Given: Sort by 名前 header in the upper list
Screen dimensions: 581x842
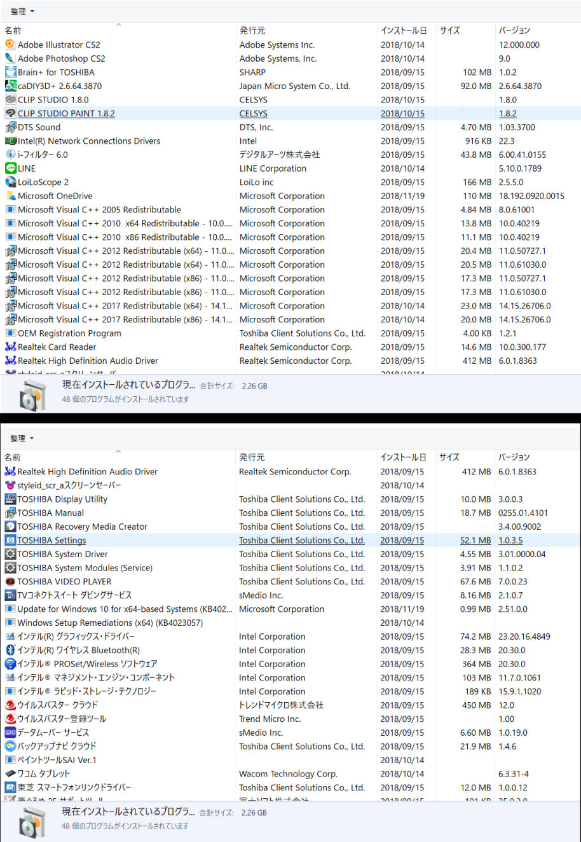Looking at the screenshot, I should 13,31.
